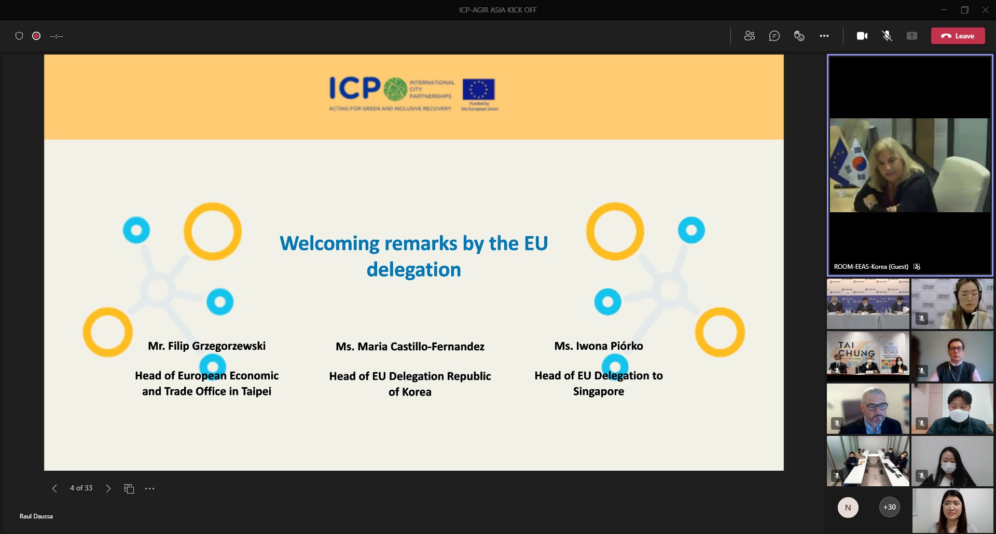Minimize the meeting window
The height and width of the screenshot is (534, 996).
(x=944, y=9)
